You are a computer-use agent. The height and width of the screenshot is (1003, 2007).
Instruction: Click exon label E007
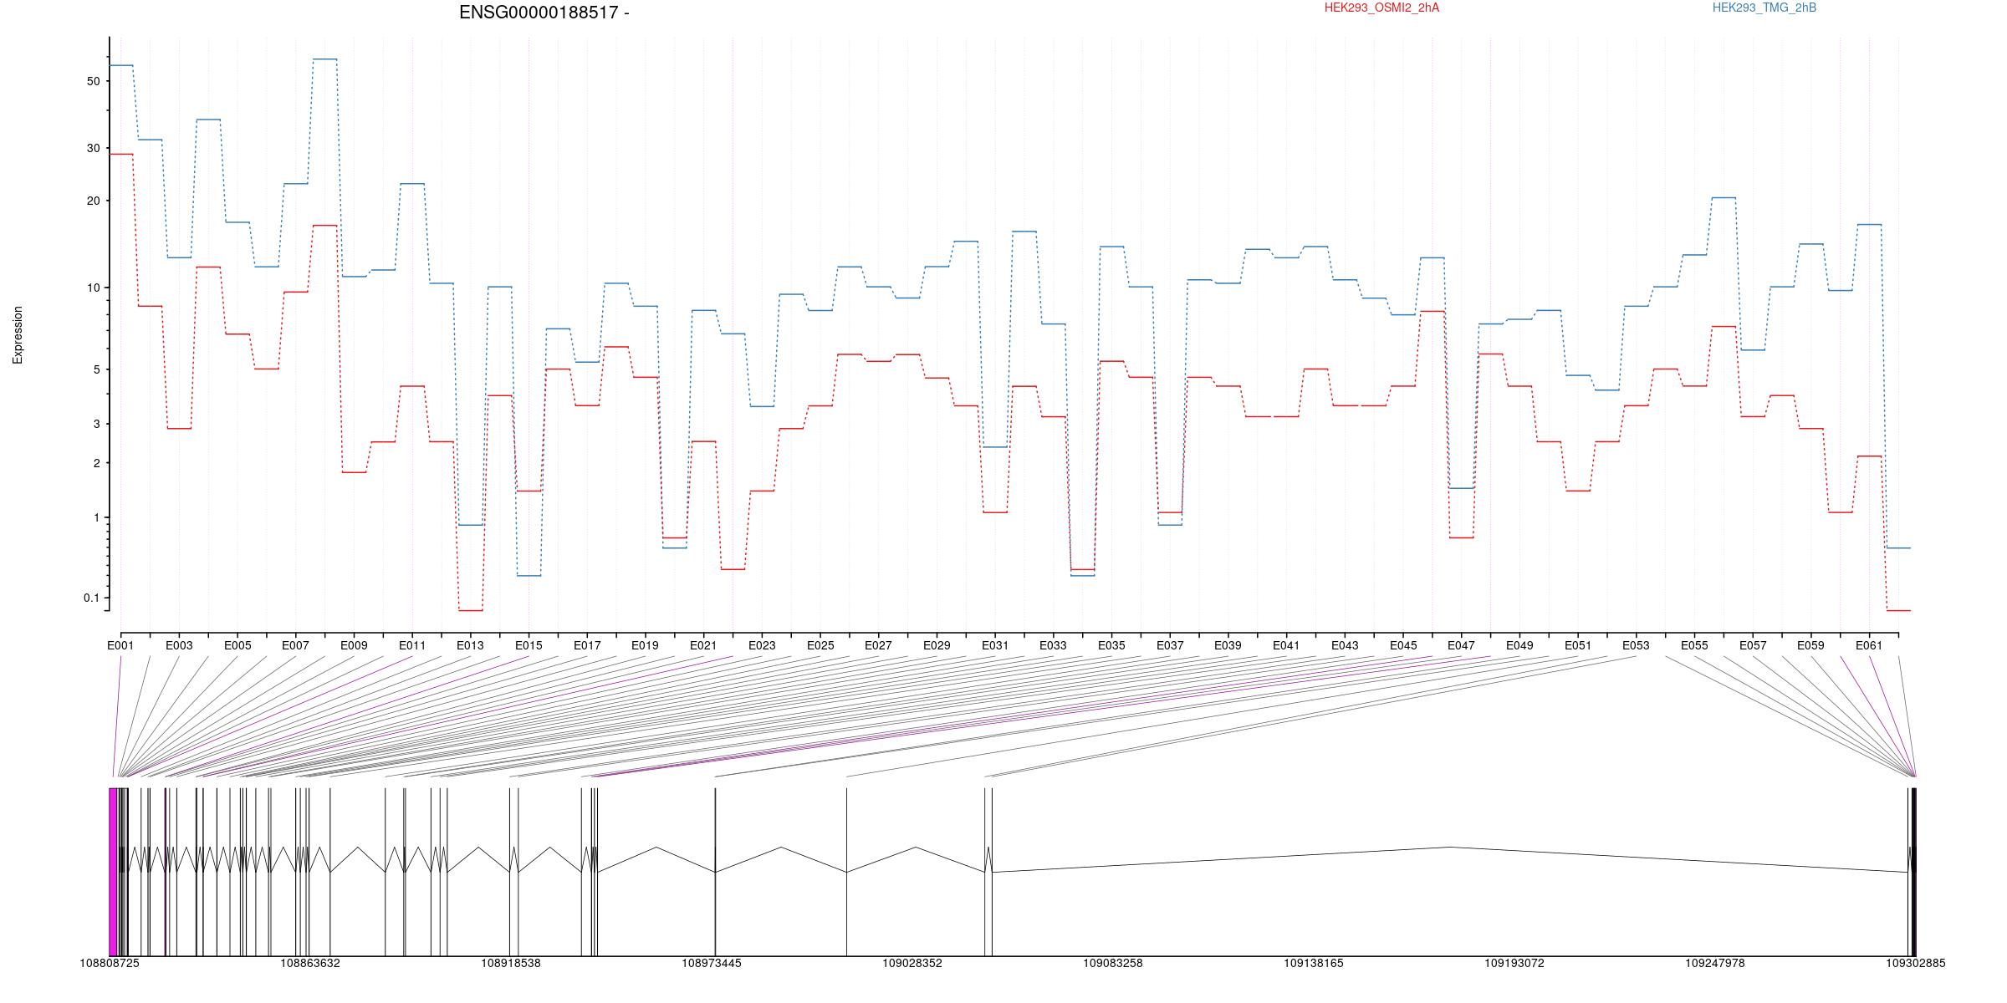[295, 645]
